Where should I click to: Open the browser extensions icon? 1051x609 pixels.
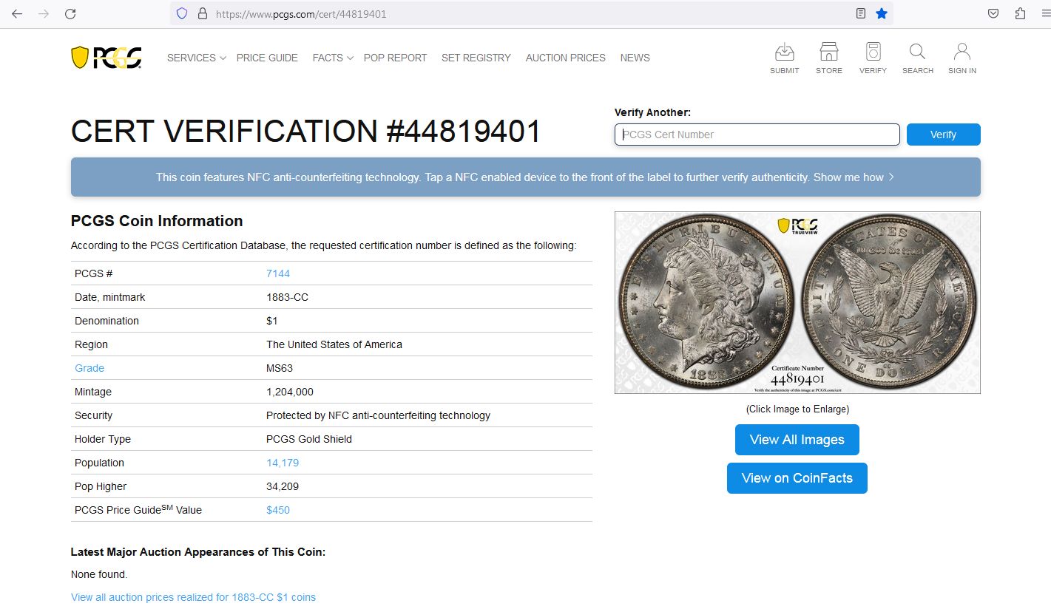1020,13
